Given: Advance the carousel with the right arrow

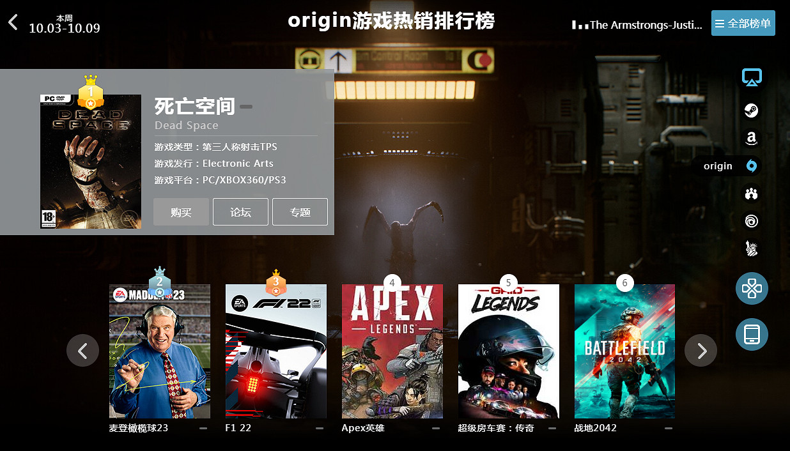Looking at the screenshot, I should pyautogui.click(x=701, y=351).
